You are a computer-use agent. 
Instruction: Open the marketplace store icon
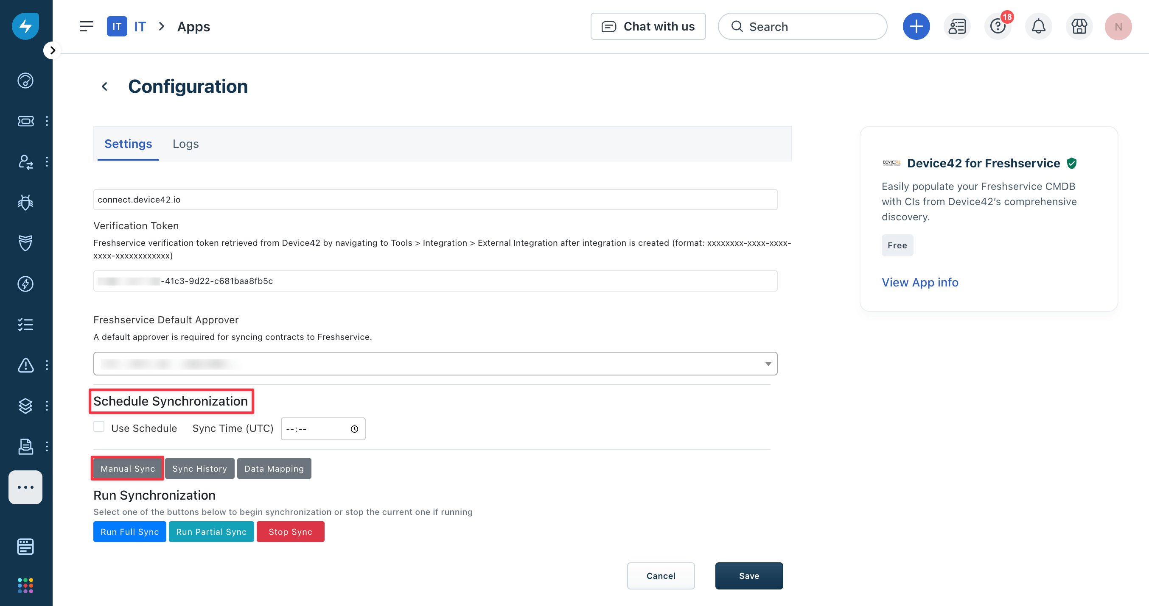click(1079, 27)
